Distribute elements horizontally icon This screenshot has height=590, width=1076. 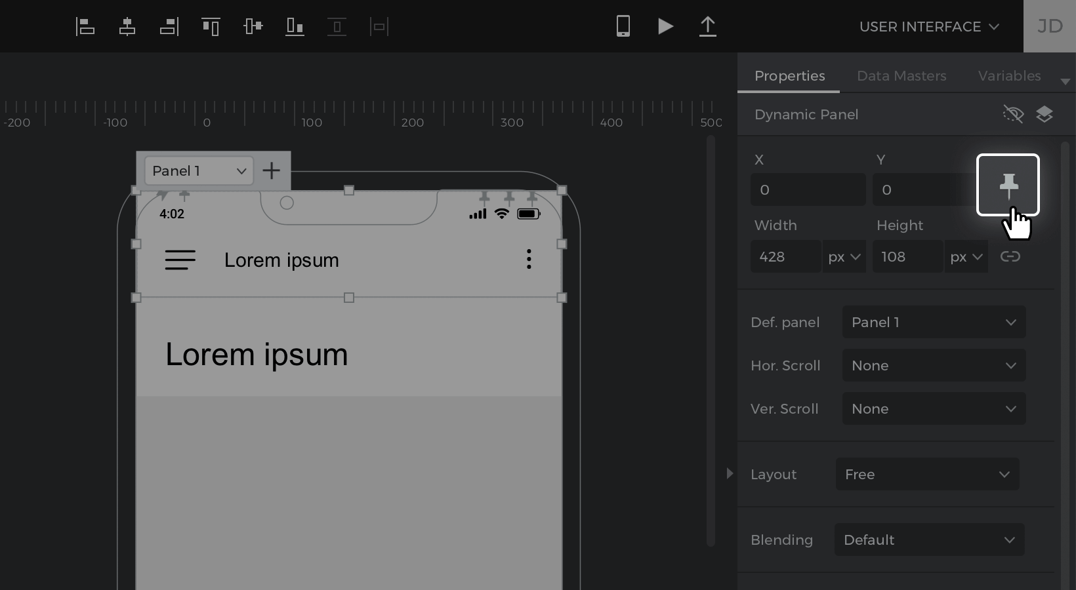(379, 26)
